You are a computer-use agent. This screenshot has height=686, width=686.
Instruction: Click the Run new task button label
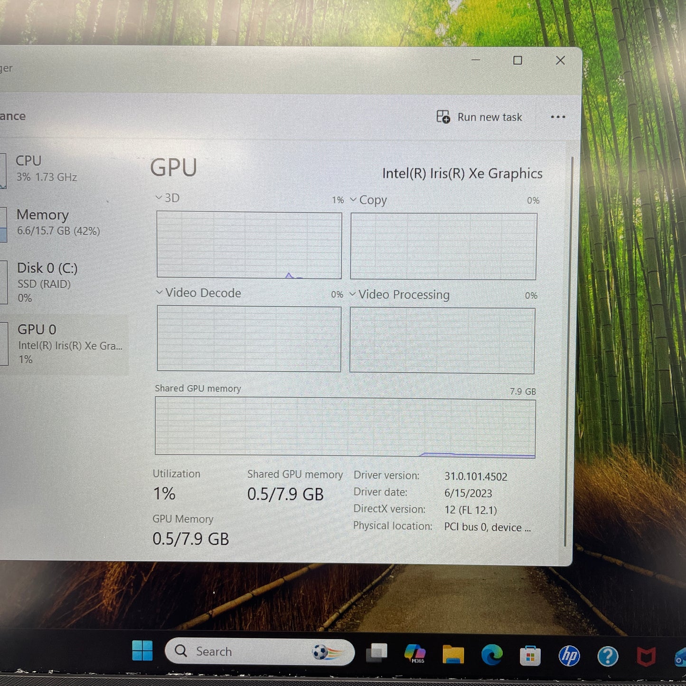click(x=489, y=117)
